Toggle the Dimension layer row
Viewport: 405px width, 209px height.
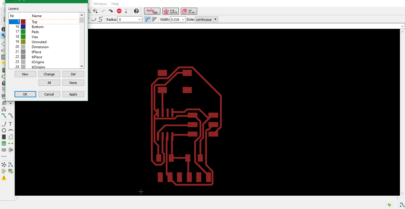44,47
